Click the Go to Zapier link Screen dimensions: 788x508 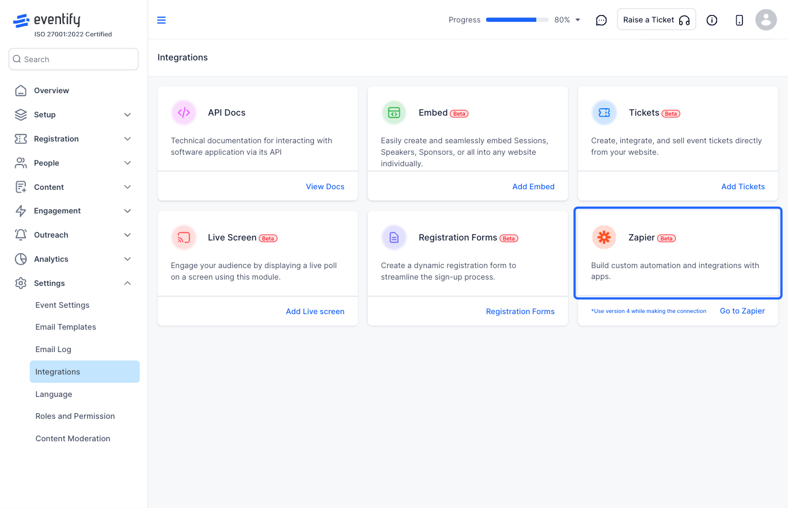742,311
